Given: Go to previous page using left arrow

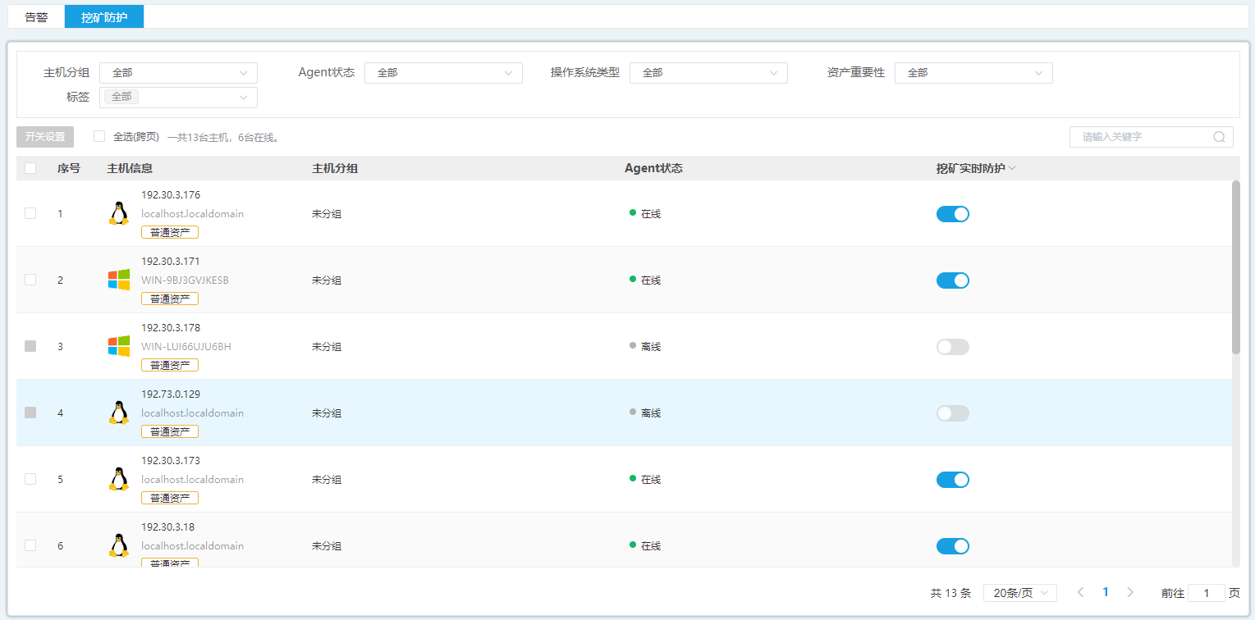Looking at the screenshot, I should coord(1080,592).
